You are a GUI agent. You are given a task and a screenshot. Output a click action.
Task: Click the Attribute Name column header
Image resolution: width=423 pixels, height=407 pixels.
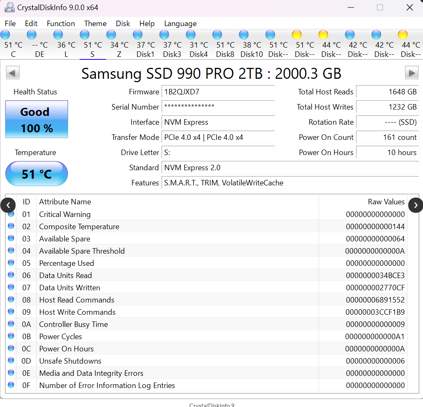(x=178, y=202)
